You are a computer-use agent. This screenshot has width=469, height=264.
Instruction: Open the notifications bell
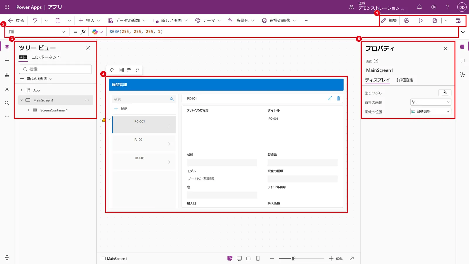[419, 7]
